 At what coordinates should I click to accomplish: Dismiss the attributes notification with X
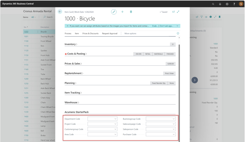[x=68, y=26]
